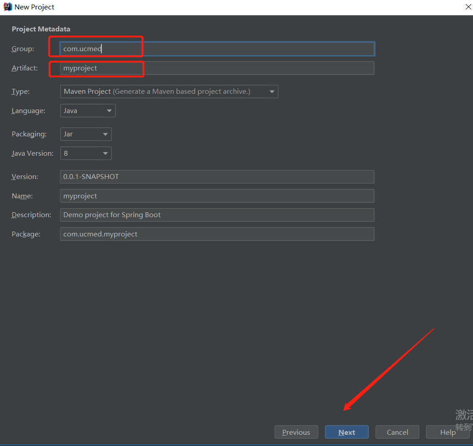Click the Name input field
This screenshot has height=446, width=473.
217,196
